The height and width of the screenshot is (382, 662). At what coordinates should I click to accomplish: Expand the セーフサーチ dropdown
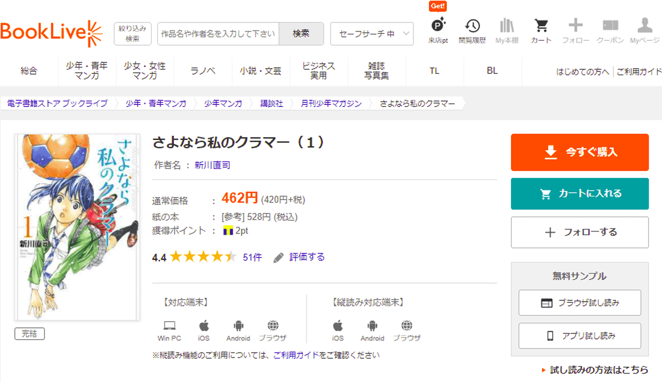click(x=372, y=34)
